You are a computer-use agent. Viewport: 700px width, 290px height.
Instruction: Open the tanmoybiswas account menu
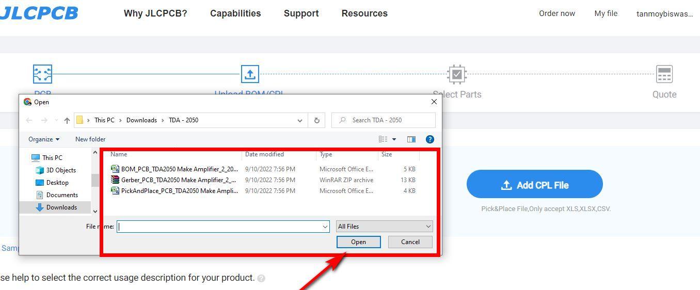tap(665, 14)
